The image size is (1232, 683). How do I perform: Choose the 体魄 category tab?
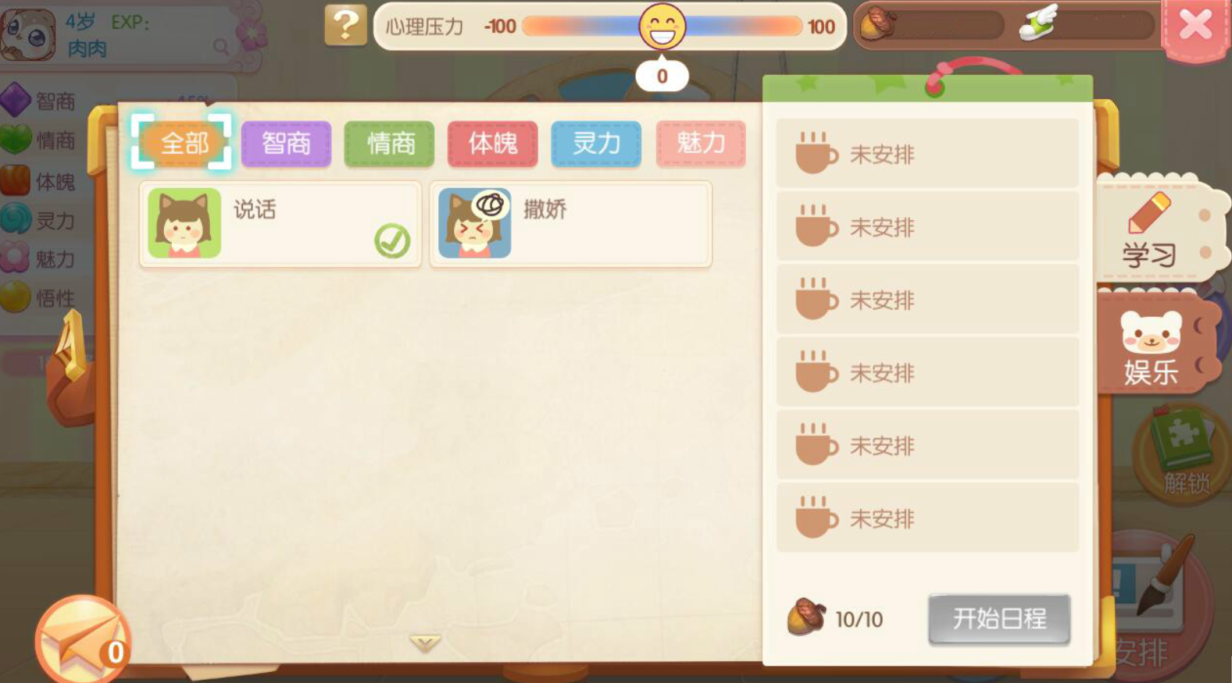492,144
